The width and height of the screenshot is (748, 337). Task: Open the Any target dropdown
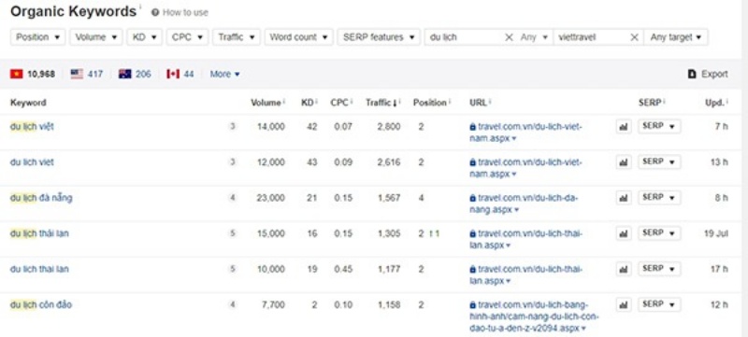click(x=675, y=37)
